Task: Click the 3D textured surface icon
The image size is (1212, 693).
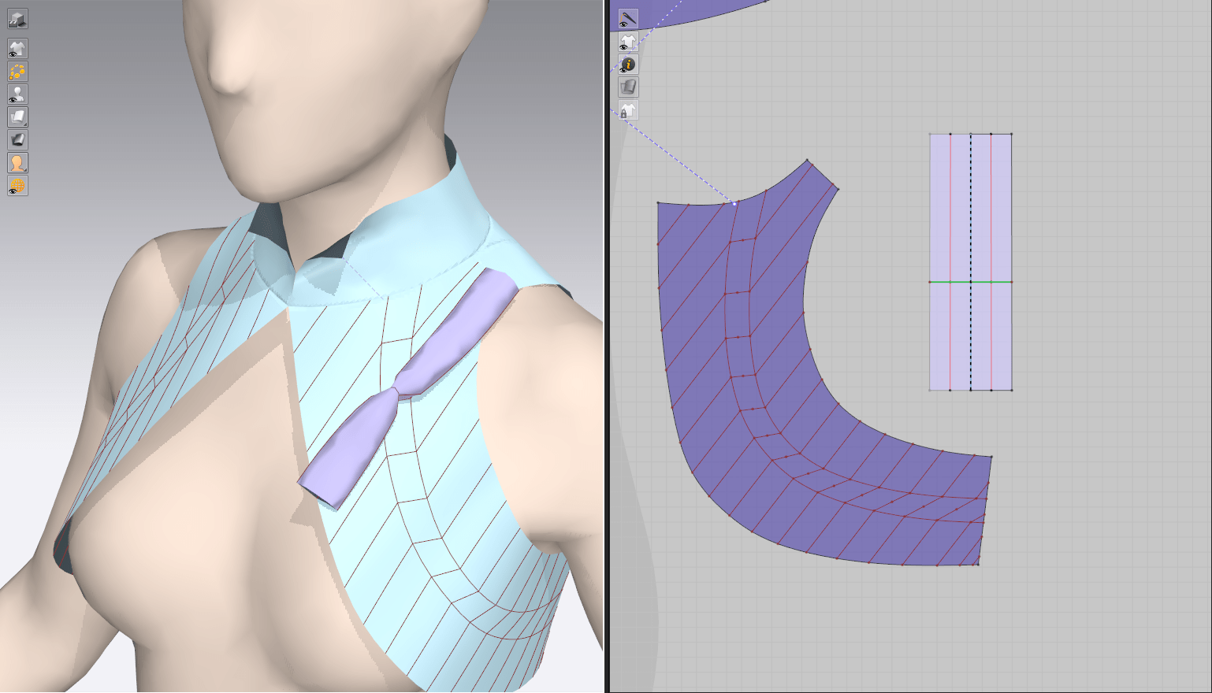Action: click(x=17, y=140)
